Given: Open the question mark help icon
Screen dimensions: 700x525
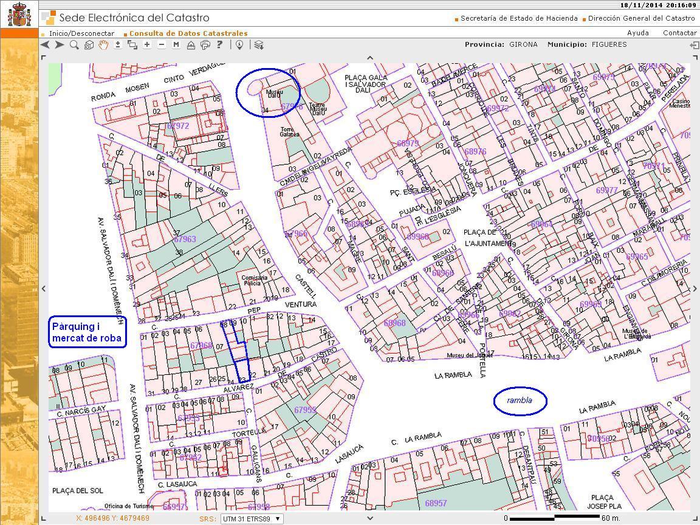Looking at the screenshot, I should coord(219,44).
